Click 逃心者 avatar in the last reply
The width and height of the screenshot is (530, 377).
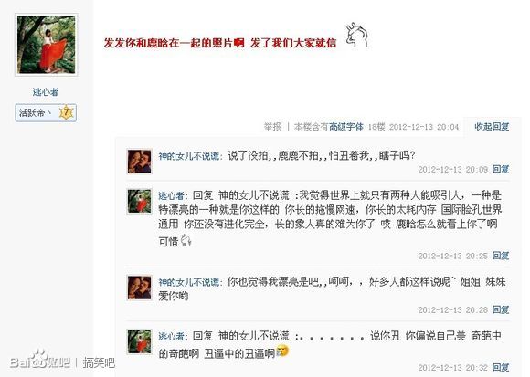point(139,341)
